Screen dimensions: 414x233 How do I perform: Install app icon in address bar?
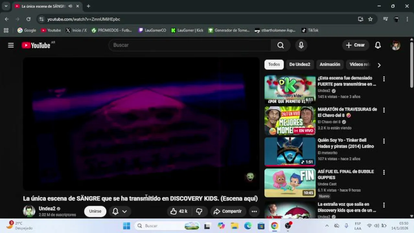coord(360,19)
